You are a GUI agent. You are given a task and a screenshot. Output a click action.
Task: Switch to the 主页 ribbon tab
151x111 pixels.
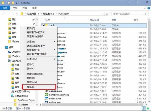pos(15,8)
